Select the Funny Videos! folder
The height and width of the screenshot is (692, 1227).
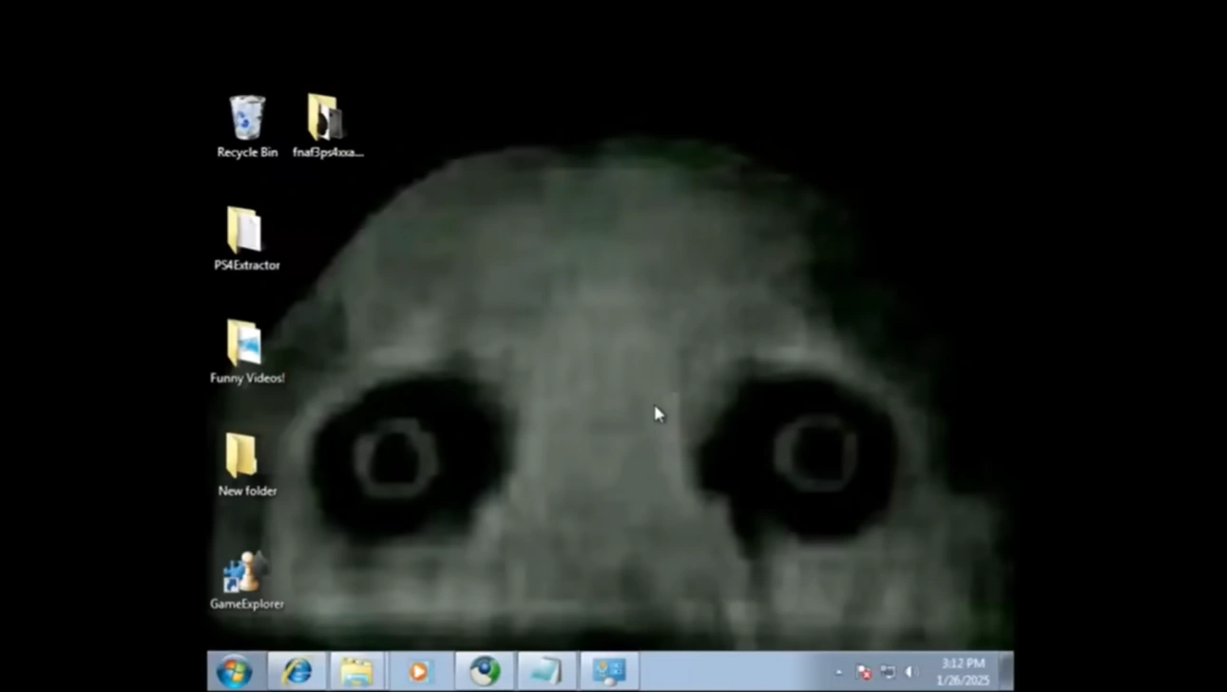(x=247, y=352)
